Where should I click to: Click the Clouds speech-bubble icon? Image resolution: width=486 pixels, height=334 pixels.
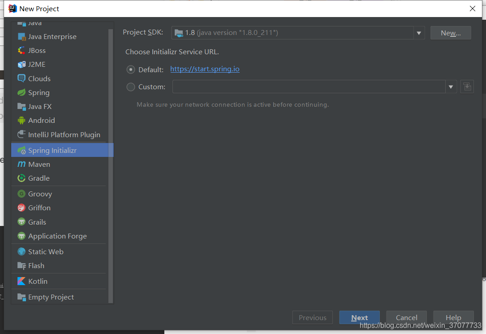pyautogui.click(x=22, y=78)
